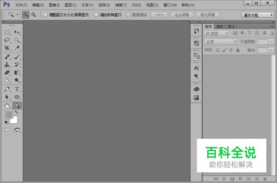The image size is (277, 183).
Task: Open the Properties panel icon
Action: [x=196, y=43]
